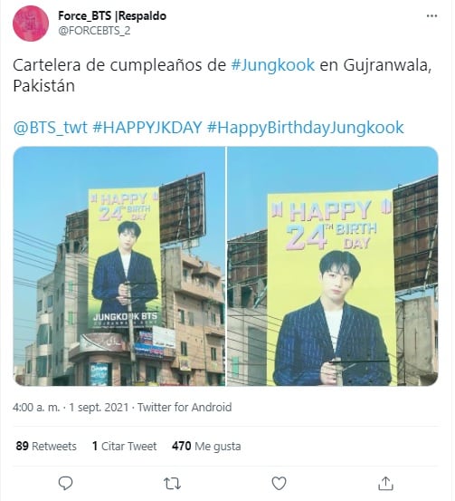Open the Force_BTS profile avatar

pos(31,24)
